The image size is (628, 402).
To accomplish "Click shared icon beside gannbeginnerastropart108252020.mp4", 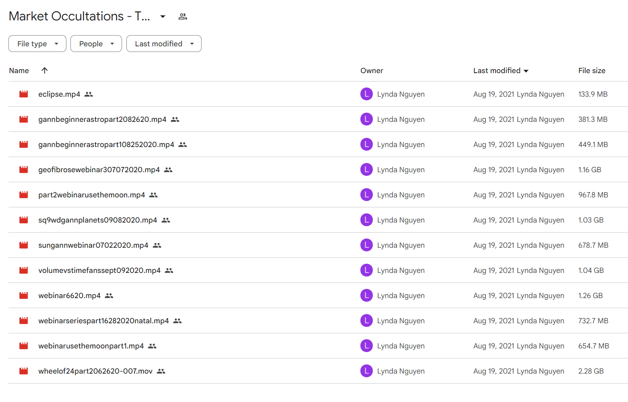I will (x=183, y=145).
